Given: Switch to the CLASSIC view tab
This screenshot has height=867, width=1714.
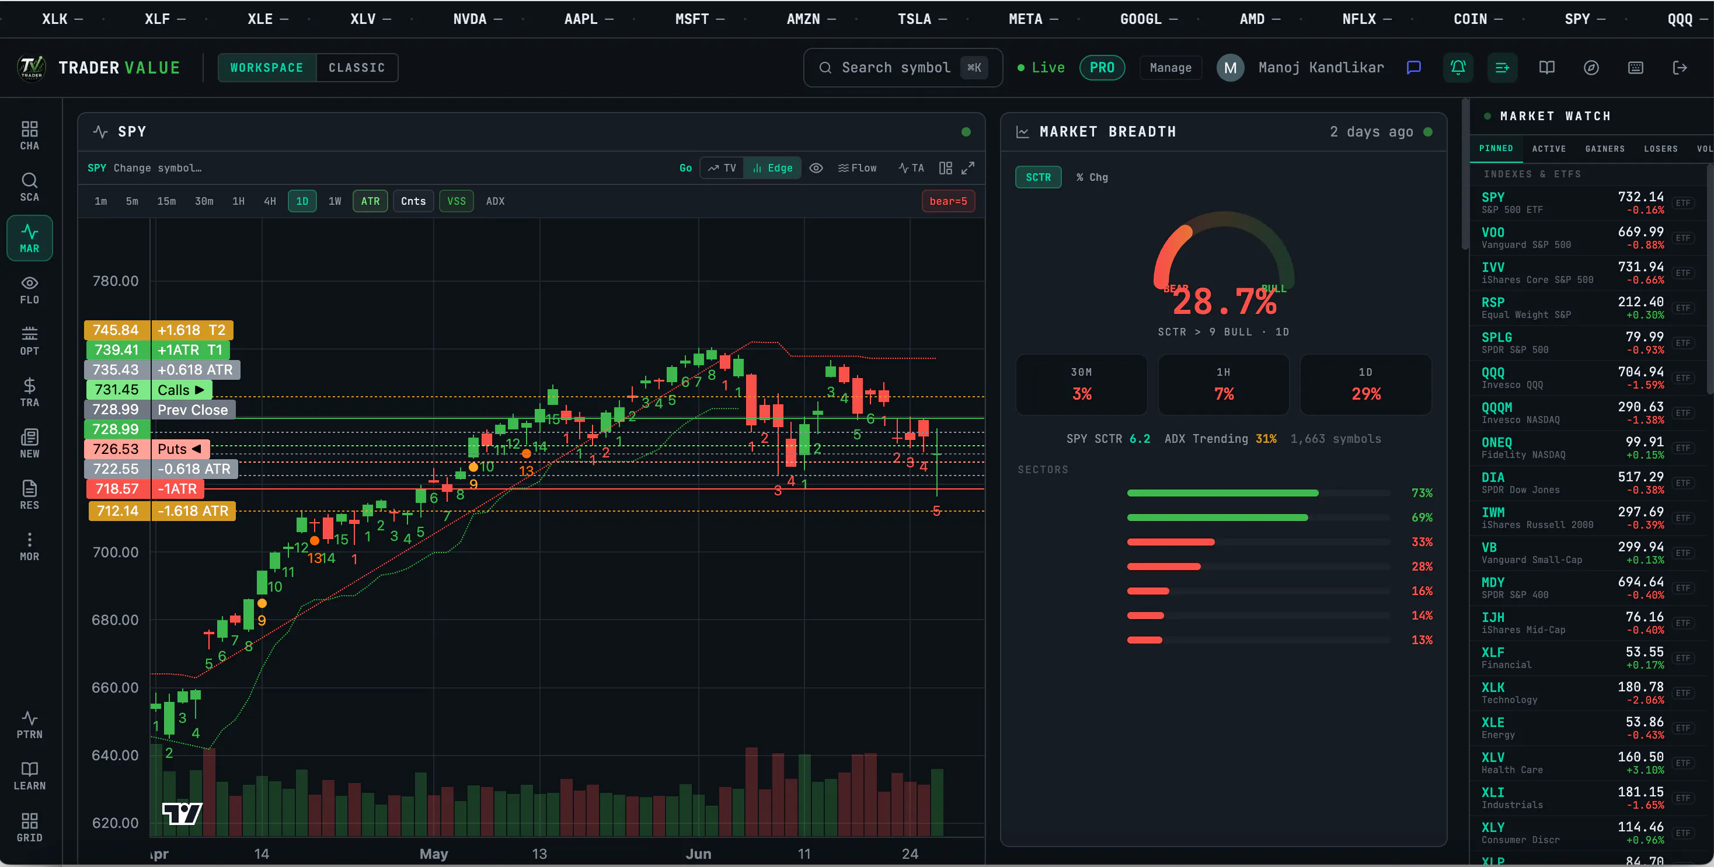Looking at the screenshot, I should click(357, 67).
